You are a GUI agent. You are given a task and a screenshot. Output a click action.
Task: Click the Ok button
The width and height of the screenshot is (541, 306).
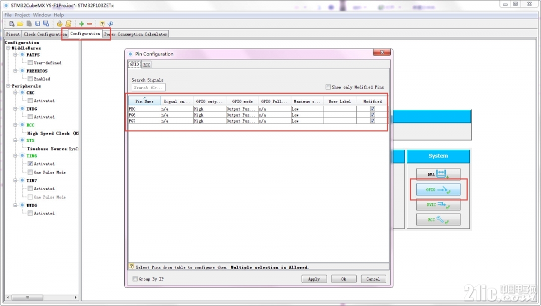tap(344, 279)
